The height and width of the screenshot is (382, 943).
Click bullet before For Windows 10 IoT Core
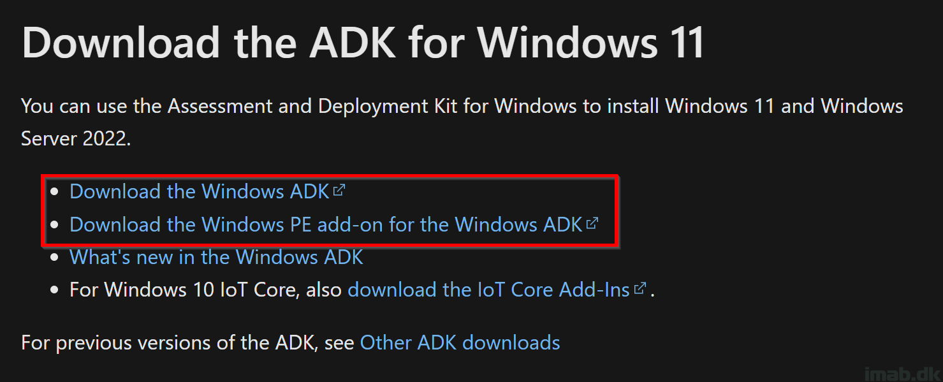pos(55,290)
